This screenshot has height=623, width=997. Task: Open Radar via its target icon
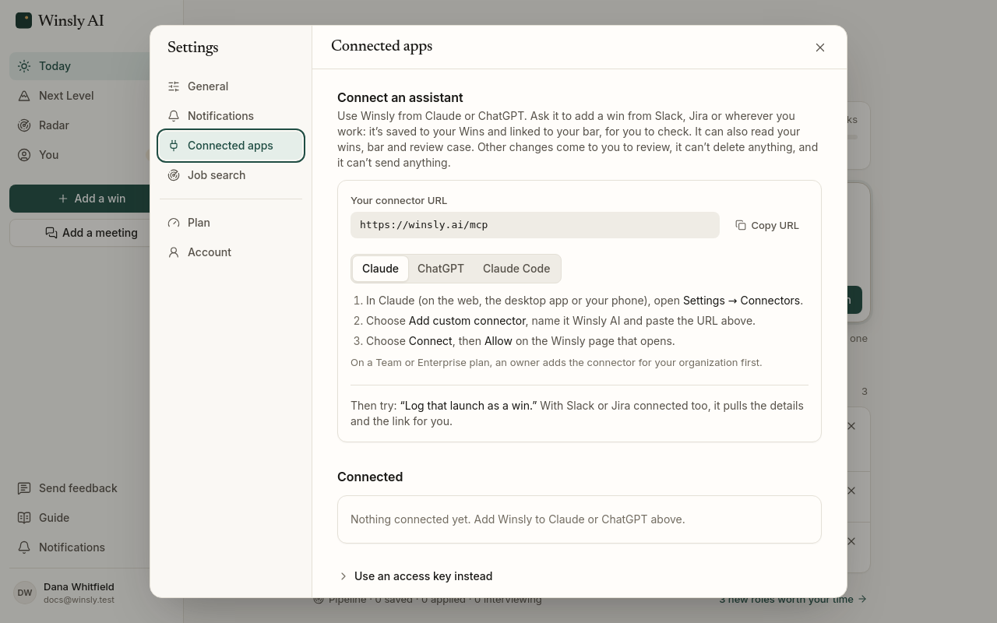point(24,125)
